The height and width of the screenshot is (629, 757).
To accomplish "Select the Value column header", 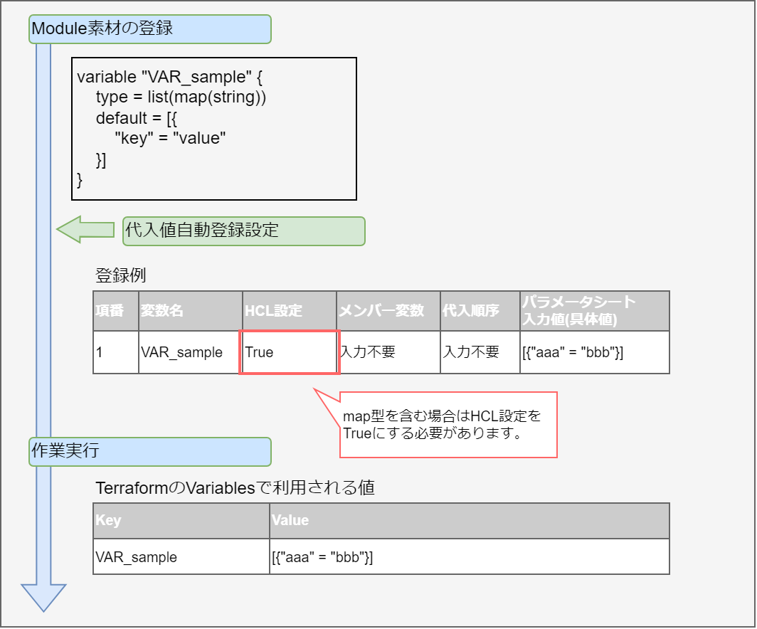I will tap(469, 521).
